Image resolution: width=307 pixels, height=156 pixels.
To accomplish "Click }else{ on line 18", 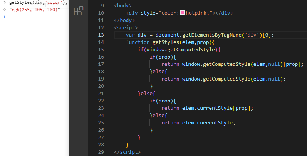I will coord(158,72).
